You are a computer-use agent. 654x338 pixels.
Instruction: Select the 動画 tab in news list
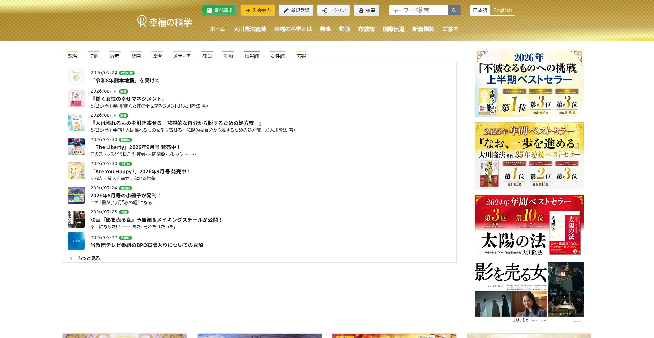point(228,56)
